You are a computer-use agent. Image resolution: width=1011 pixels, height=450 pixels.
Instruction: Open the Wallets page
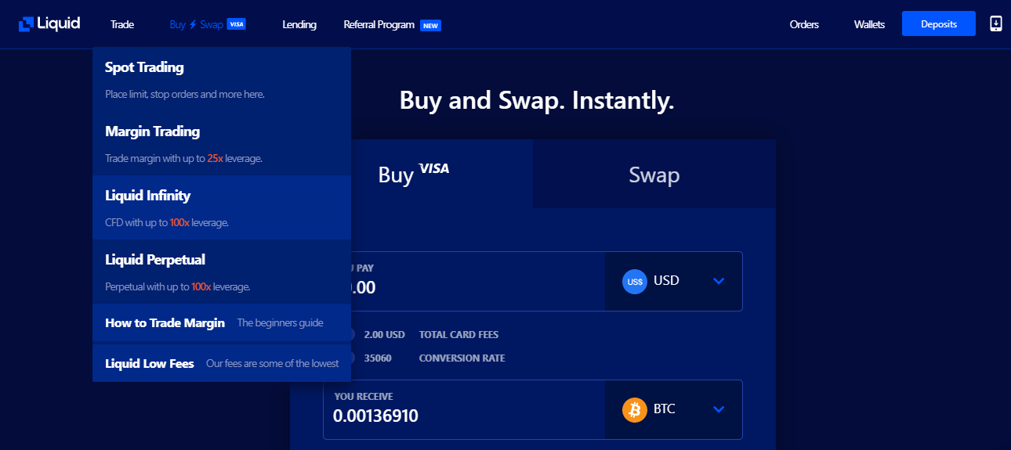[869, 24]
